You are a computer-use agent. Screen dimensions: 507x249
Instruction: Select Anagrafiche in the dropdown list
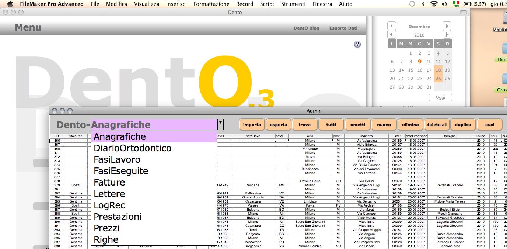[x=154, y=136]
